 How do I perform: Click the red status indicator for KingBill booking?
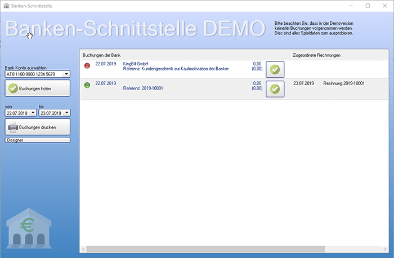pyautogui.click(x=87, y=66)
